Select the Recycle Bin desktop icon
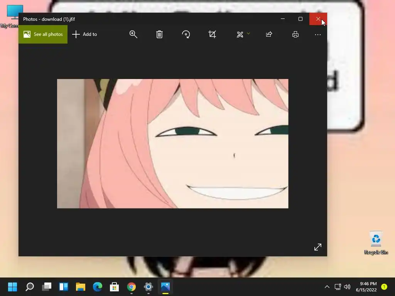Viewport: 395px width, 296px height. pos(376,243)
